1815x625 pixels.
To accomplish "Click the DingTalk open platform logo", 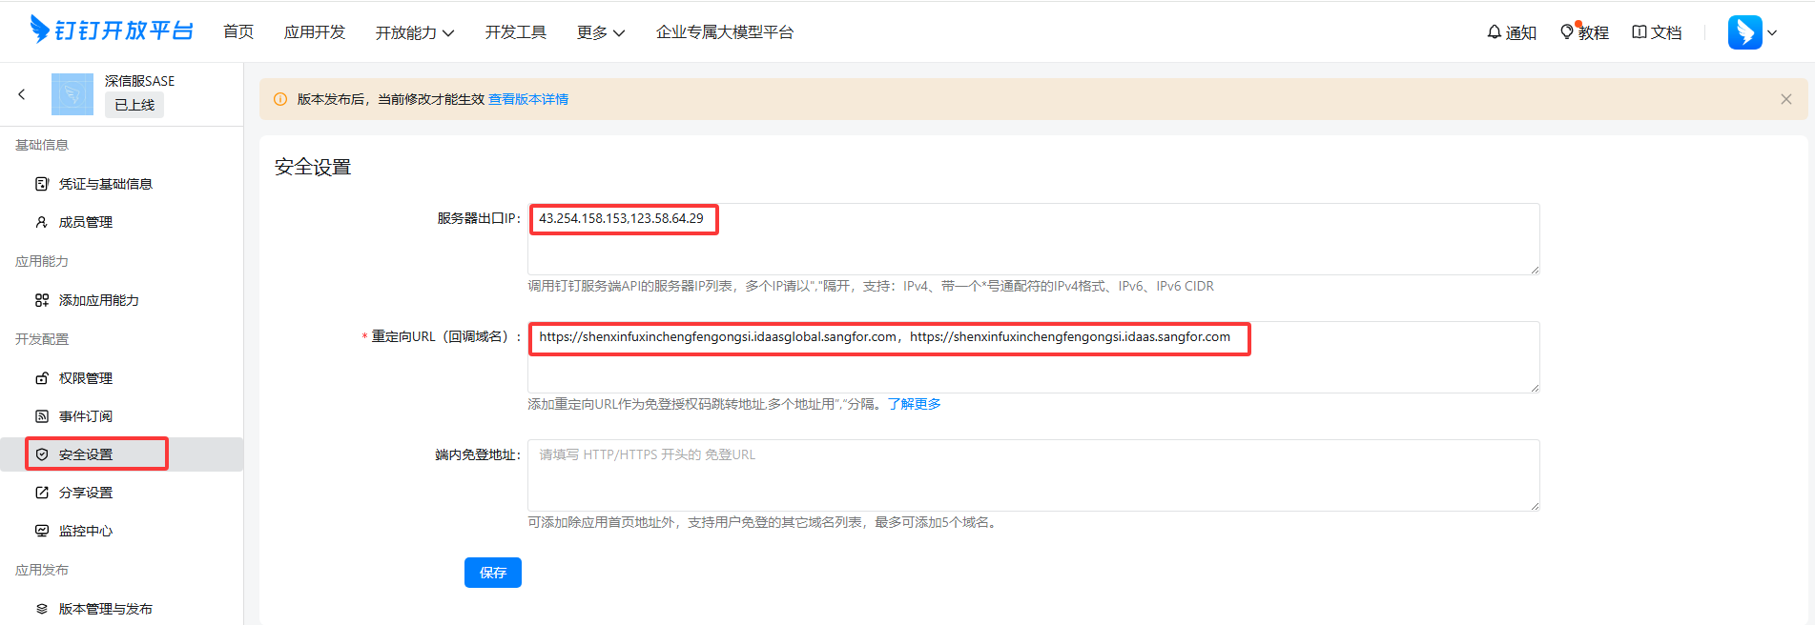I will pyautogui.click(x=112, y=30).
